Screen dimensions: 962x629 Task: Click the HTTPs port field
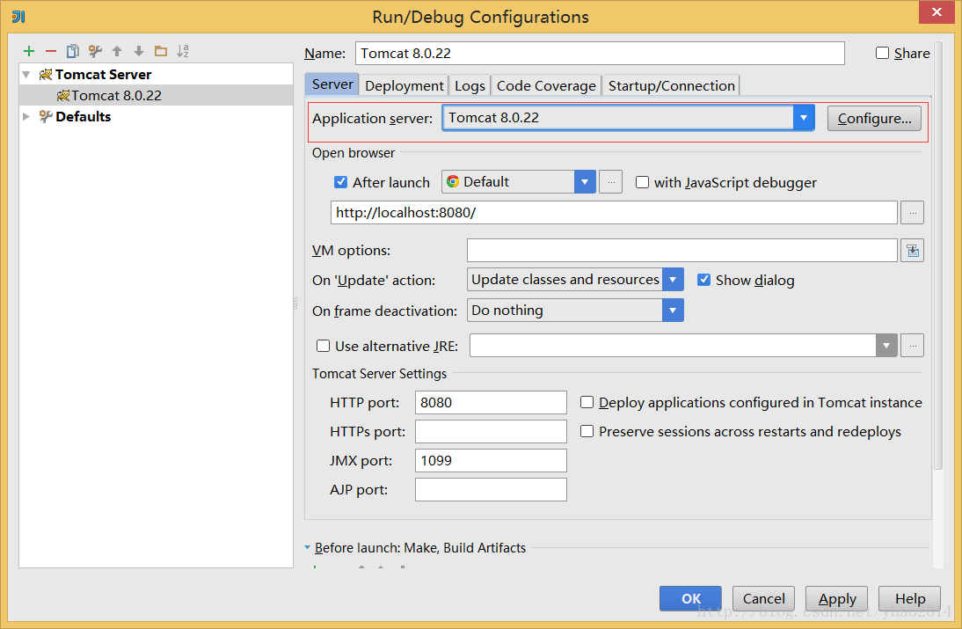491,431
